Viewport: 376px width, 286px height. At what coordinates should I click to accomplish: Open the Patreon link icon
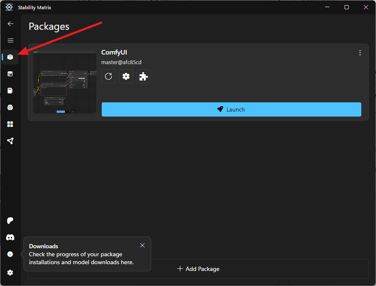[10, 221]
